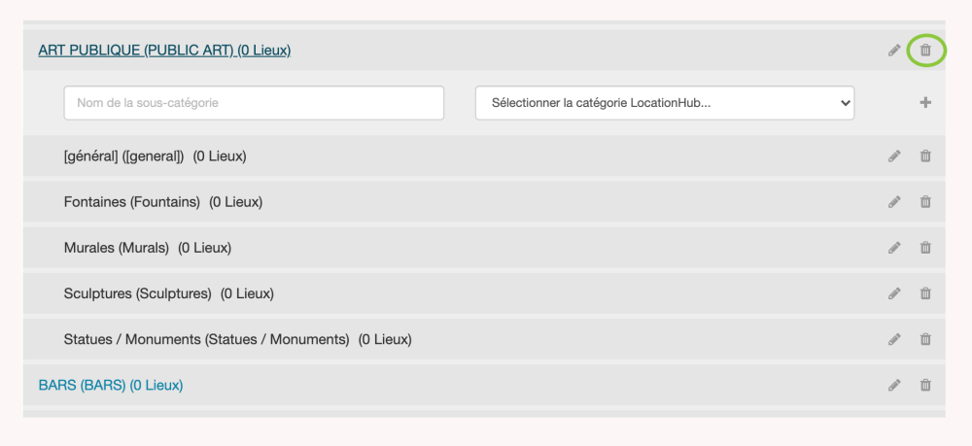Screen dimensions: 972x446
Task: Delete the Art Publique category
Action: click(x=925, y=50)
